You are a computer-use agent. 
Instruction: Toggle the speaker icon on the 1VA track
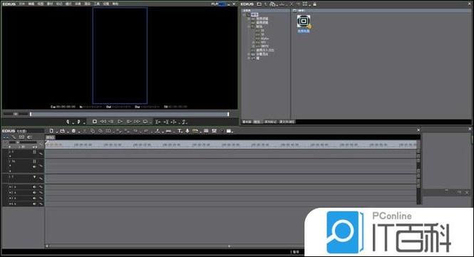click(34, 167)
